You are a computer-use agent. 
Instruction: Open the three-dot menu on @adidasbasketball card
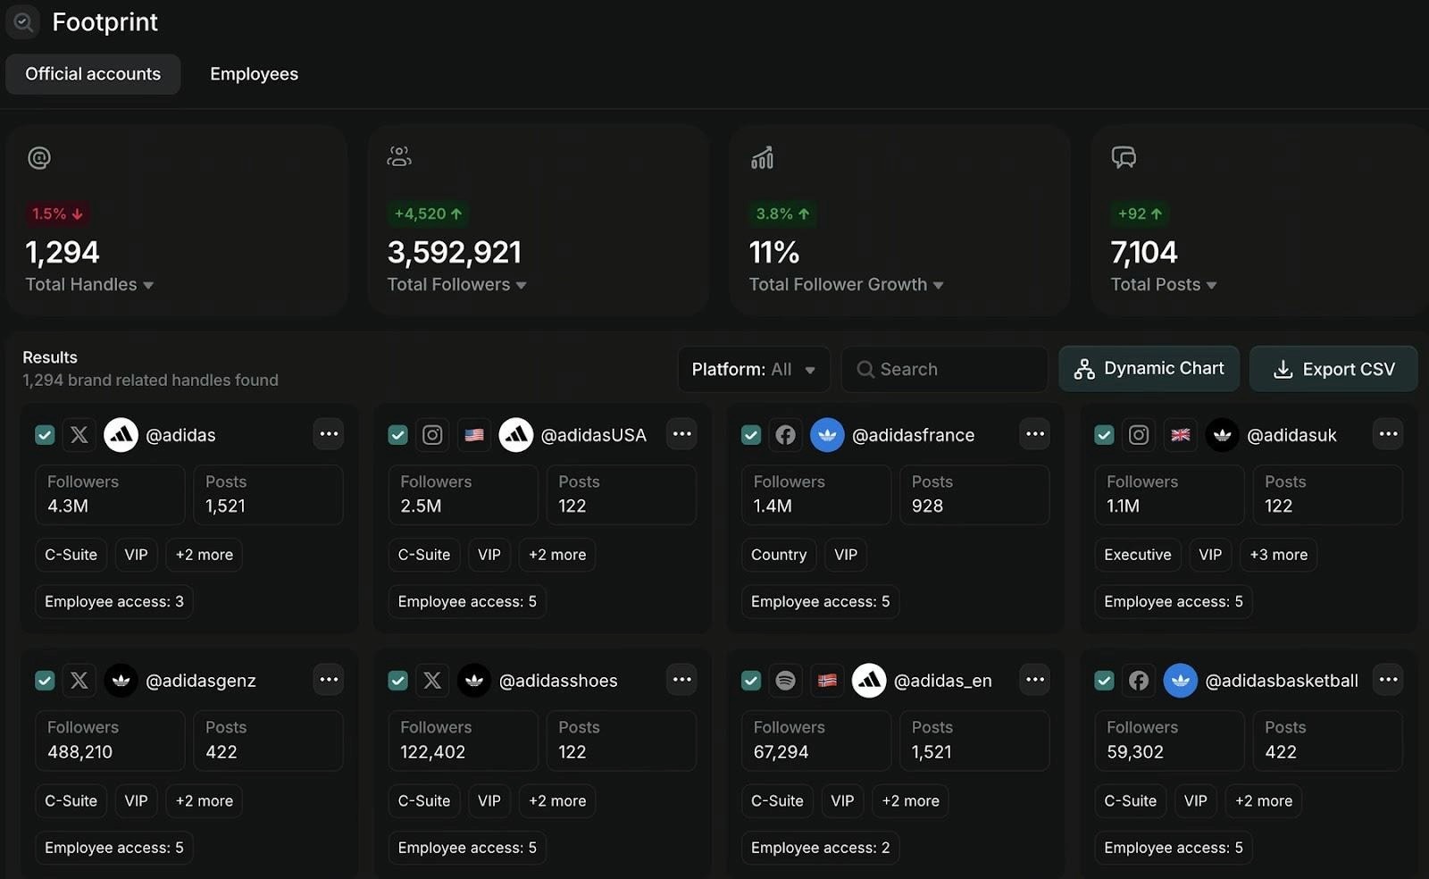[x=1389, y=680]
